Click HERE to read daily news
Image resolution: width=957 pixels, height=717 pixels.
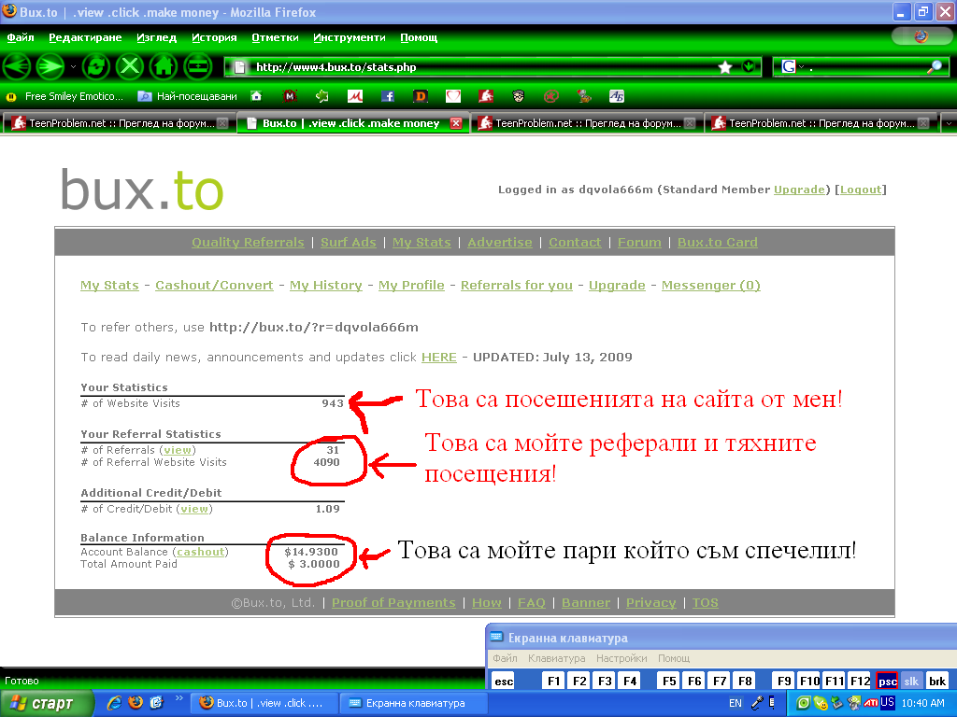point(439,358)
